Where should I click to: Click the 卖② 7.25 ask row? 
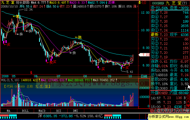(x=170, y=26)
